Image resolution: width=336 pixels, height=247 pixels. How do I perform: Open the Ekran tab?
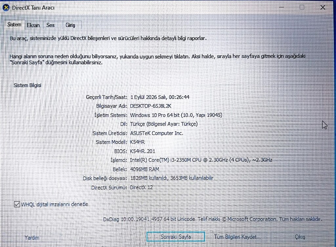point(33,25)
